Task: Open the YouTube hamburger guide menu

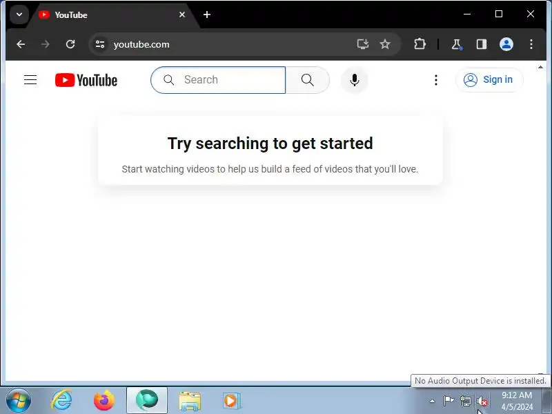Action: pyautogui.click(x=30, y=80)
